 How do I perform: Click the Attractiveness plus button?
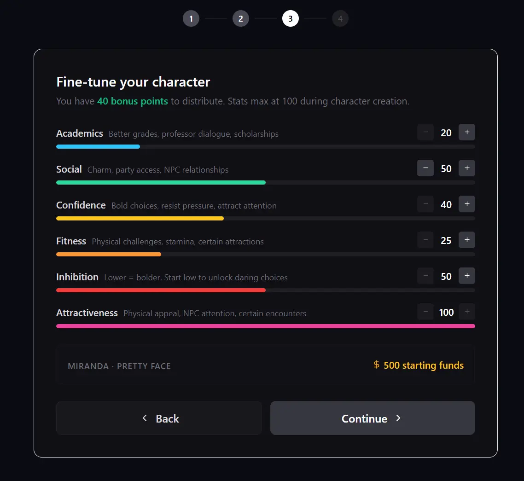pyautogui.click(x=466, y=312)
